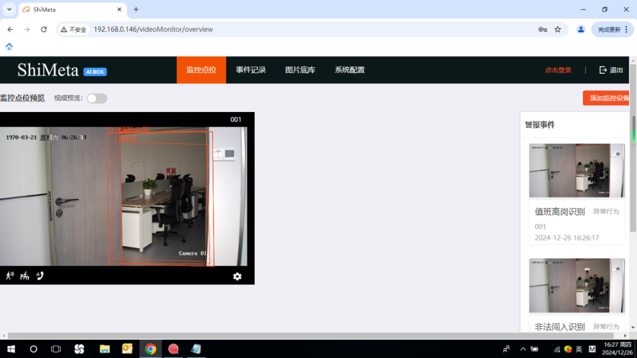
Task: Open the blue notebook app in taskbar
Action: 196,349
